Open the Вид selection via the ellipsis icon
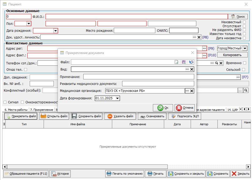Image resolution: width=252 pixels, height=180 pixels. (x=187, y=69)
